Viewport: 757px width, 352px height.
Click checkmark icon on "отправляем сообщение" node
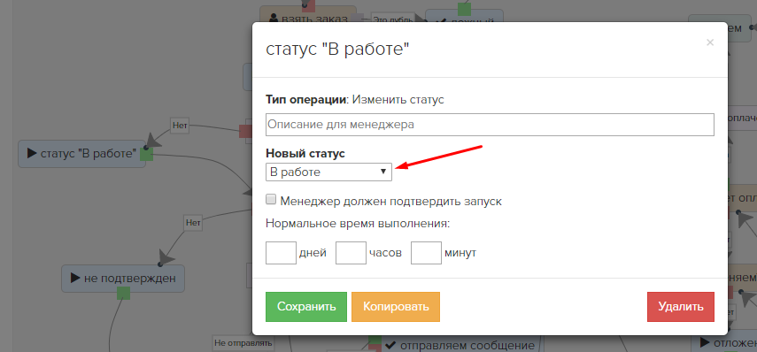(x=390, y=345)
